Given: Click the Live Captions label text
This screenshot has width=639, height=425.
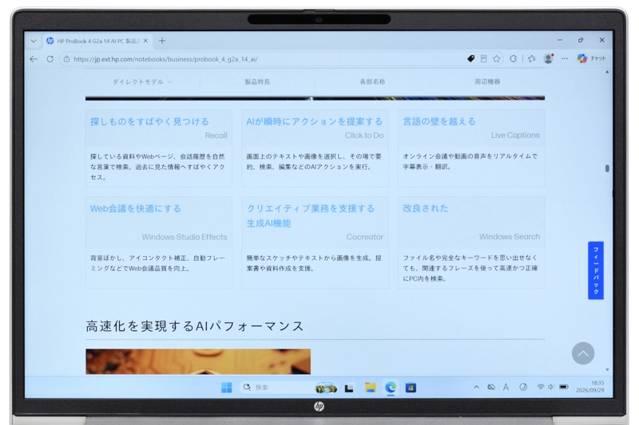Looking at the screenshot, I should 515,135.
